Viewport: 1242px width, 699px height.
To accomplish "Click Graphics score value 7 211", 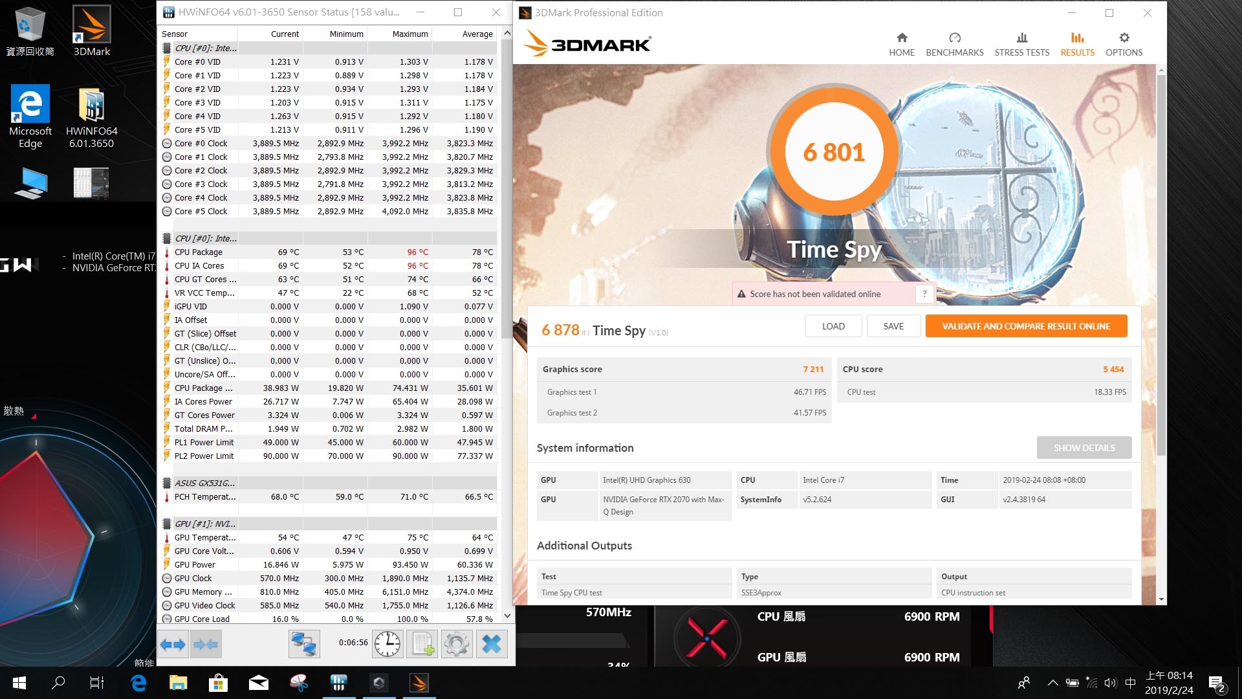I will [813, 369].
